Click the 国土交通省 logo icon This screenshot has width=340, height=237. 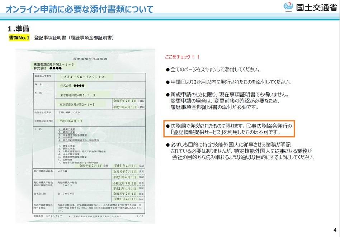tap(288, 7)
